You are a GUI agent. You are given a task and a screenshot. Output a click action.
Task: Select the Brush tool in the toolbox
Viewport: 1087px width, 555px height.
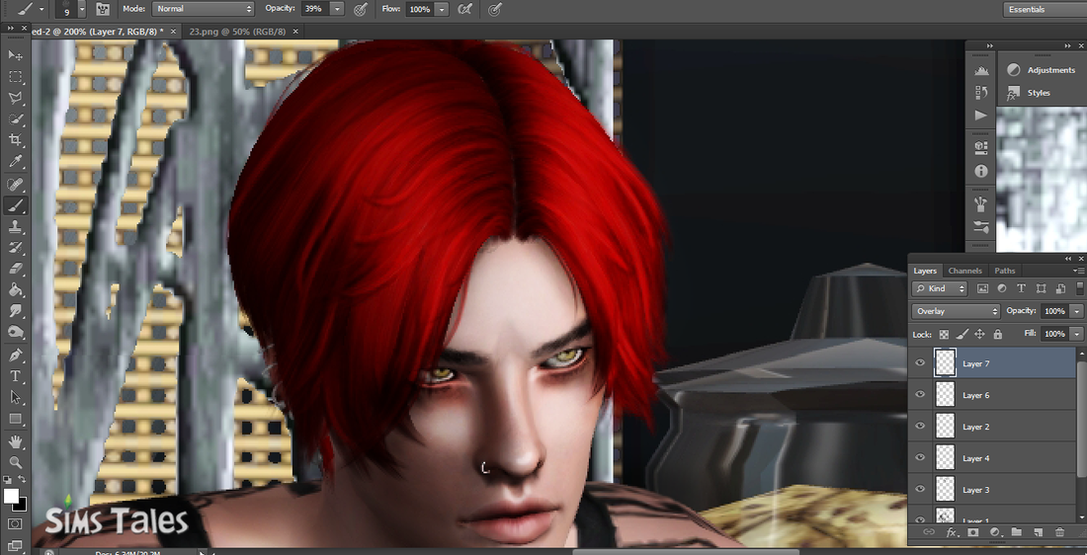coord(15,205)
